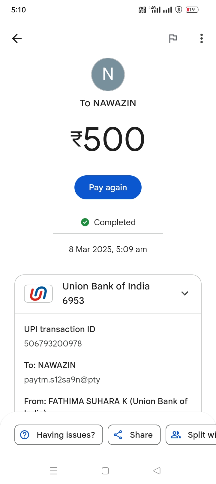Open the three-dot overflow menu

[202, 38]
